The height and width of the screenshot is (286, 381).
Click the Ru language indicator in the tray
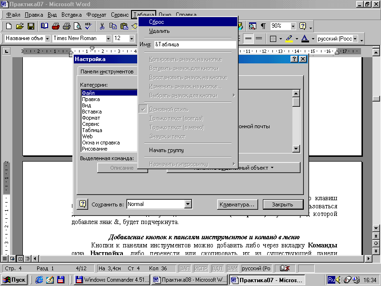[x=331, y=280]
